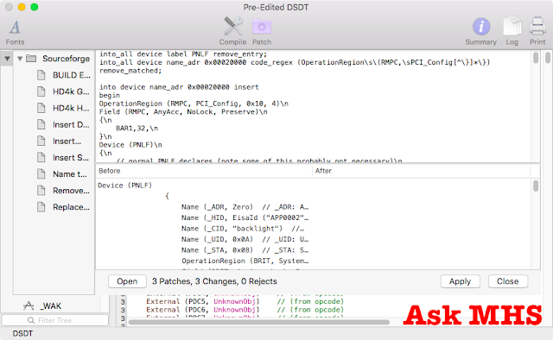Open the Log documents icon
The width and height of the screenshot is (553, 340).
click(512, 26)
